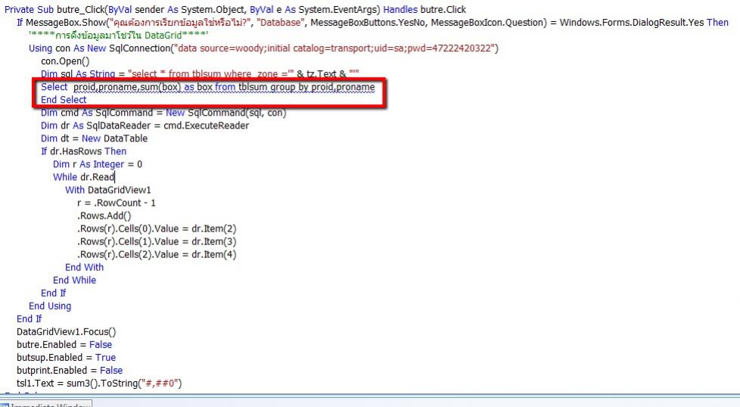Click the 'Select proid,proname,sum(box)' line
The width and height of the screenshot is (740, 407).
pos(207,87)
